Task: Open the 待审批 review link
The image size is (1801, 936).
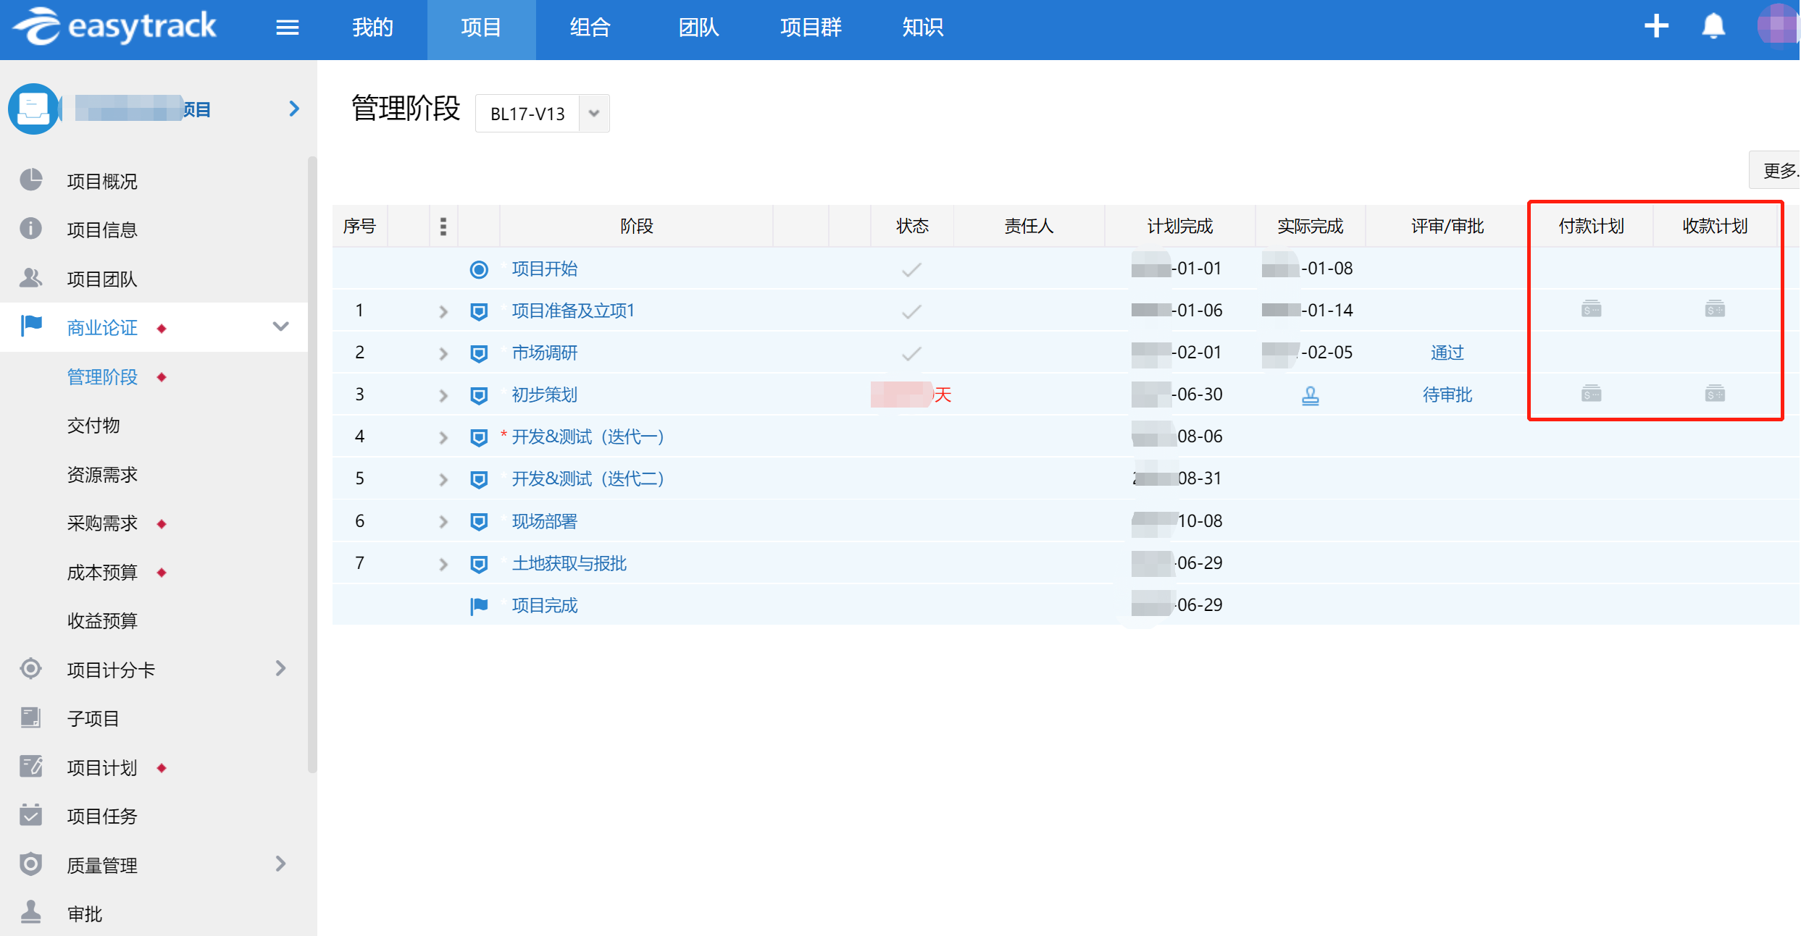Action: tap(1447, 395)
